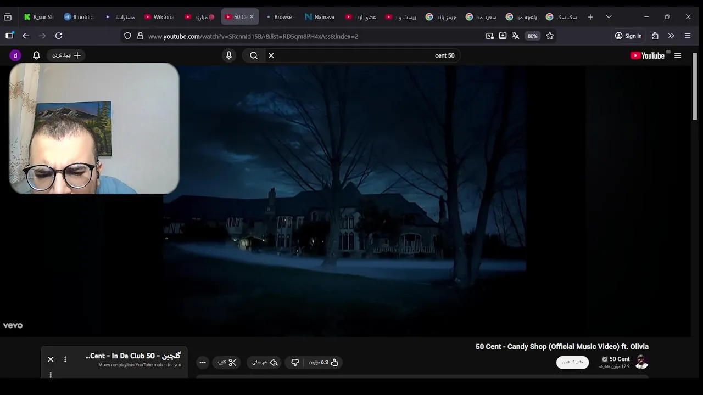Translate this page using the translate icon
The image size is (703, 395).
(515, 36)
